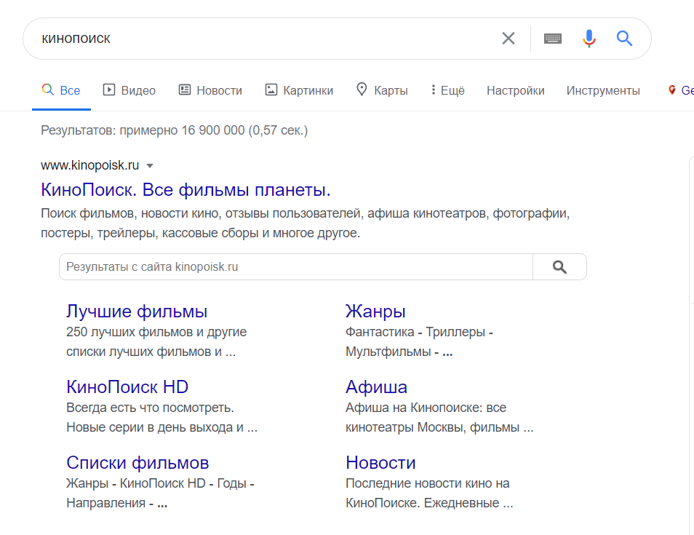Open the Жанры sitelink
Image resolution: width=694 pixels, height=535 pixels.
coord(375,312)
